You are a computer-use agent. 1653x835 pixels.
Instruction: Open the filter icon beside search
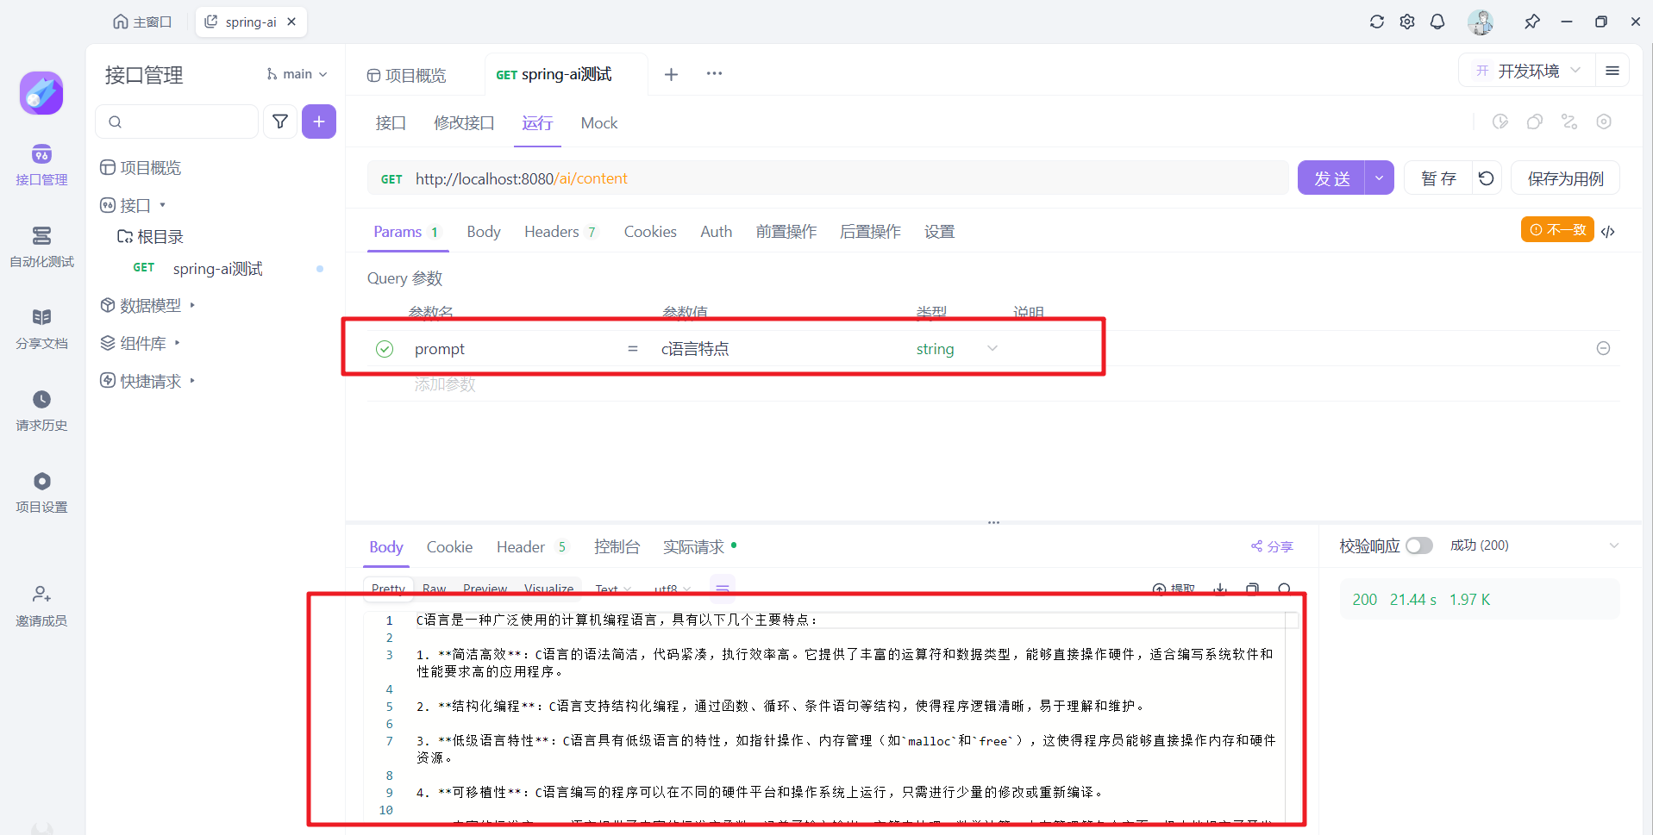(280, 122)
